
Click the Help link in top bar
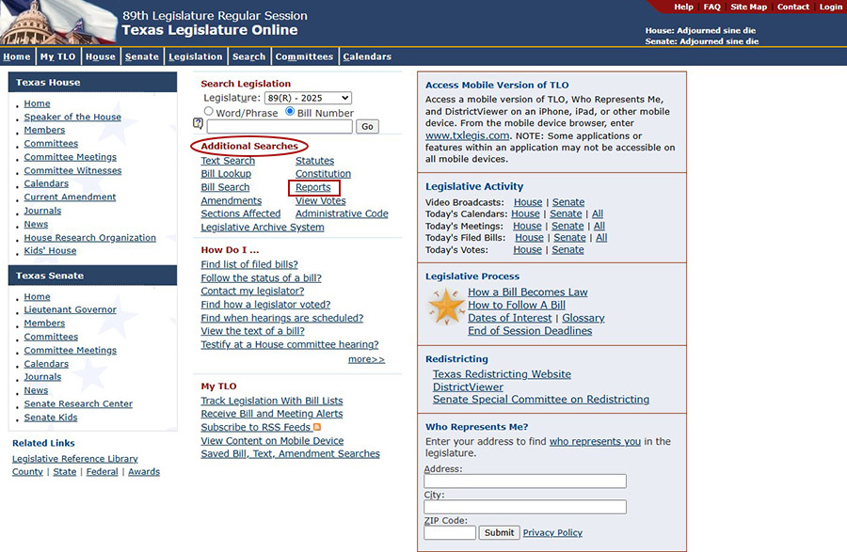tap(683, 7)
